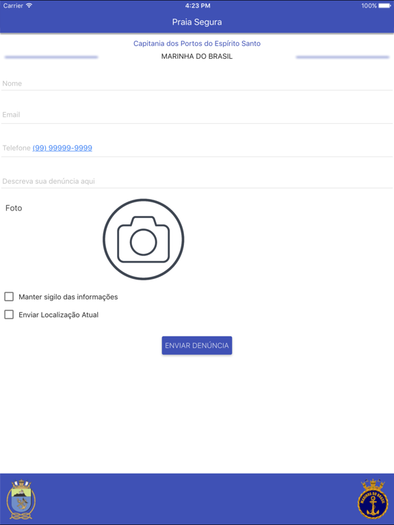The image size is (394, 525).
Task: Click the MARINHA DO BRASIL heading
Action: [x=197, y=56]
